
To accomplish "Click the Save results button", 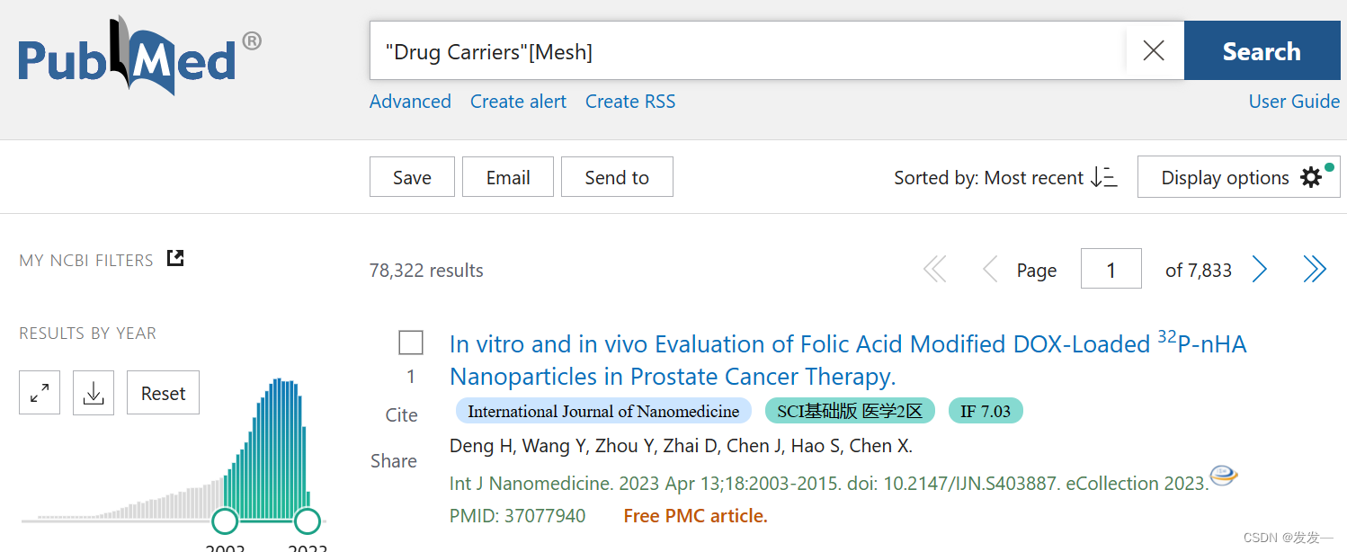I will [x=412, y=177].
